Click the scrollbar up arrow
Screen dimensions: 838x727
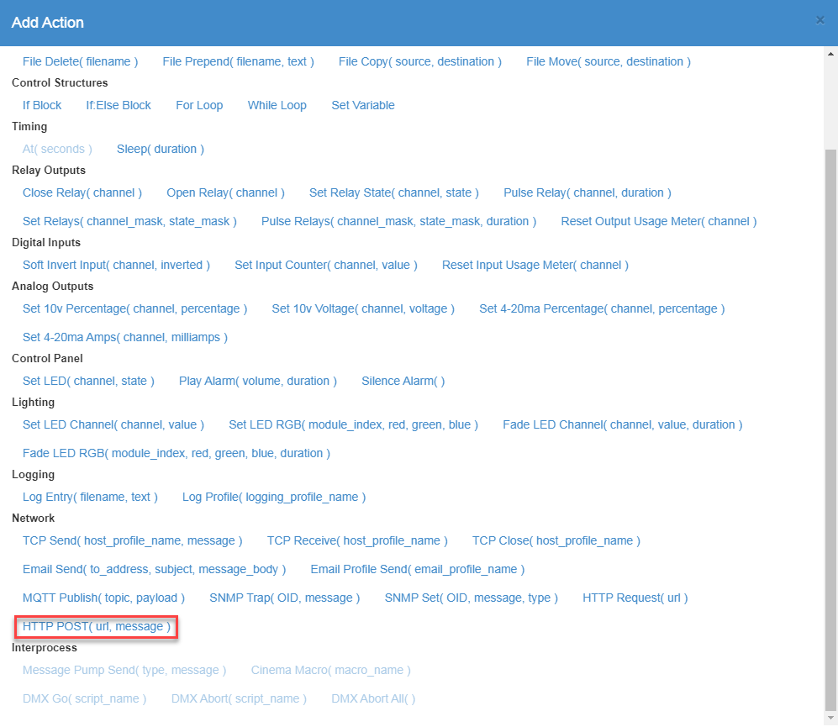pos(830,54)
